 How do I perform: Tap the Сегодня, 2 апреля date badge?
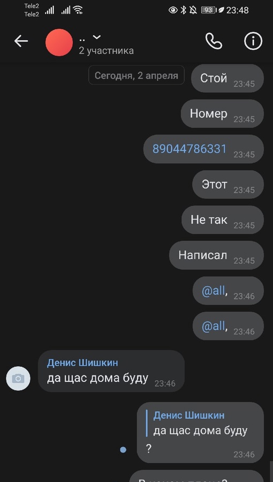tap(136, 75)
